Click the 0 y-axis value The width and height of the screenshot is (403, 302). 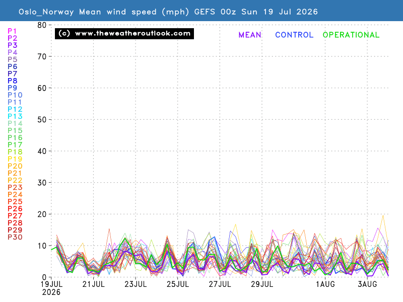click(x=44, y=277)
